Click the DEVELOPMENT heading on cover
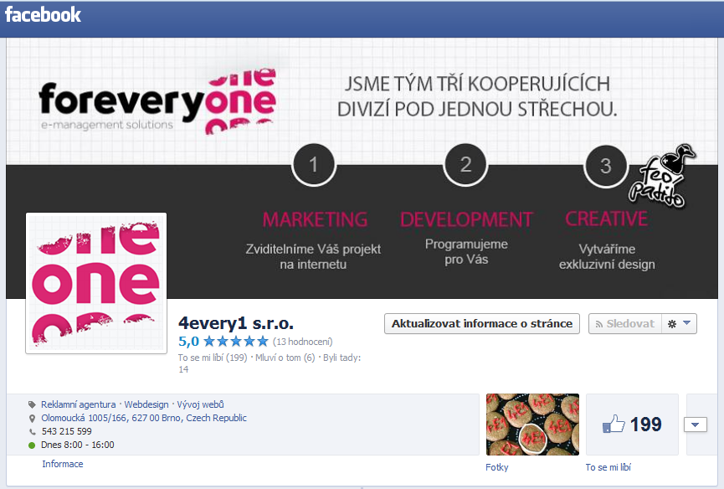Screen dimensions: 724x489 [x=466, y=219]
